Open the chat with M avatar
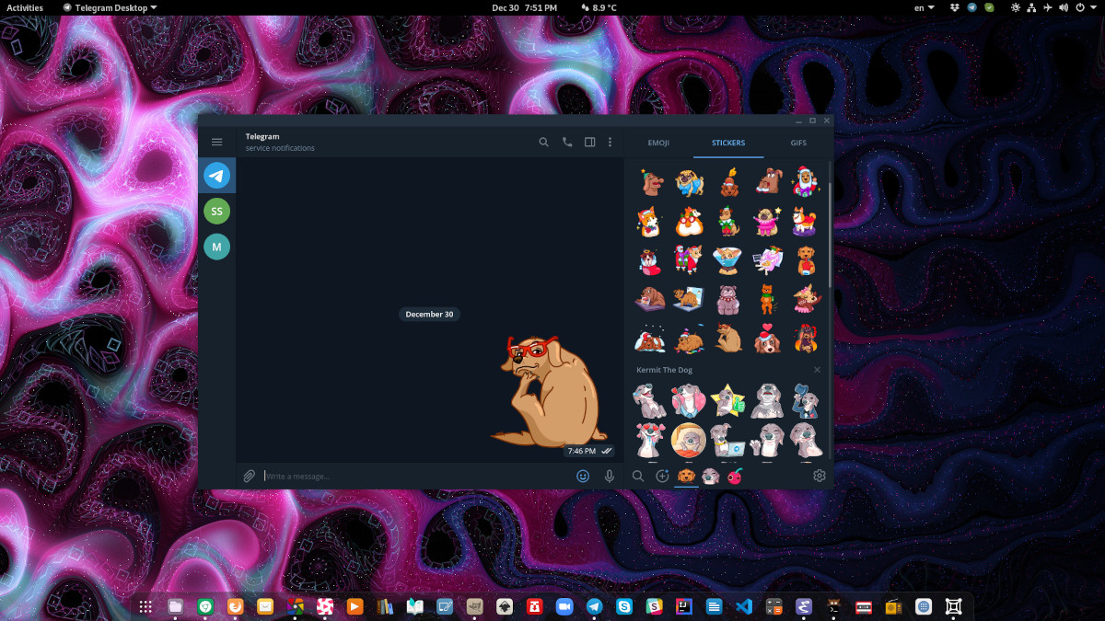1105x621 pixels. point(217,247)
